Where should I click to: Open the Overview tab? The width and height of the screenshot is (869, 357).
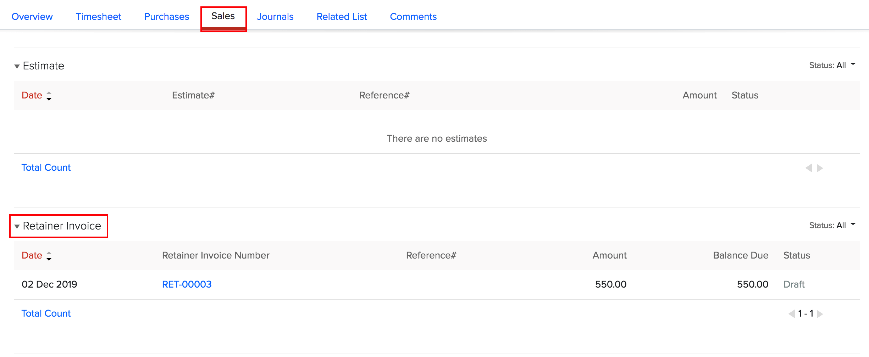(x=32, y=17)
